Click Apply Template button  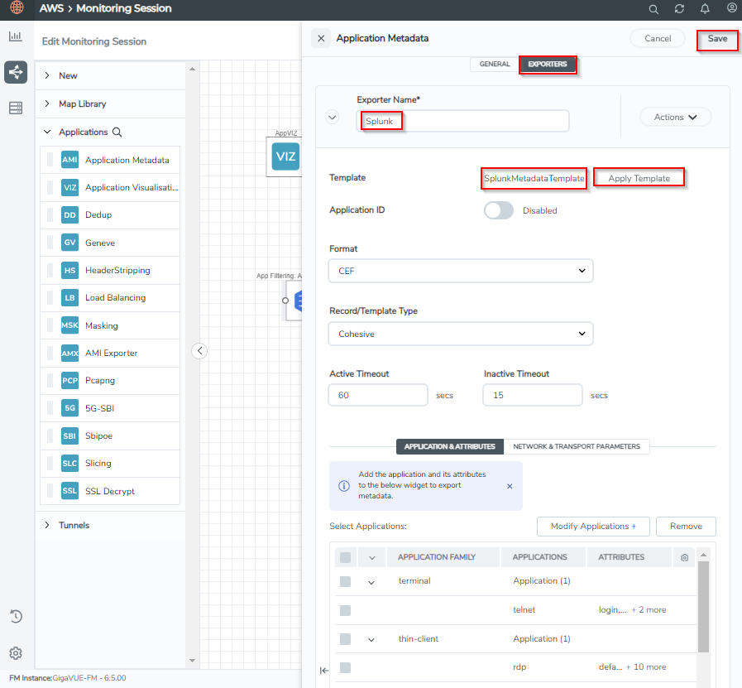coord(639,179)
